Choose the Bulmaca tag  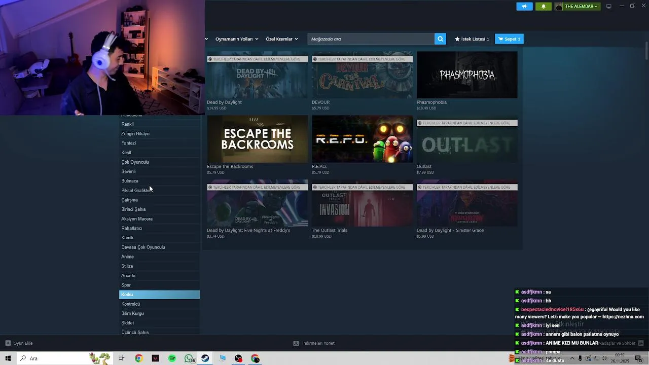pos(159,181)
